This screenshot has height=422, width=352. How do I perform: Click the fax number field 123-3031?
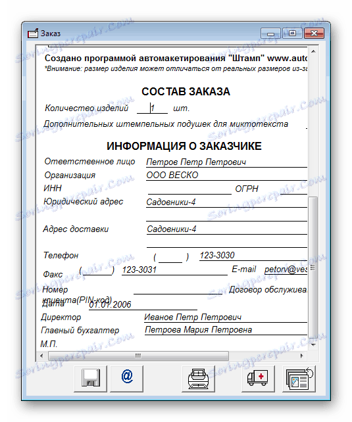point(174,270)
